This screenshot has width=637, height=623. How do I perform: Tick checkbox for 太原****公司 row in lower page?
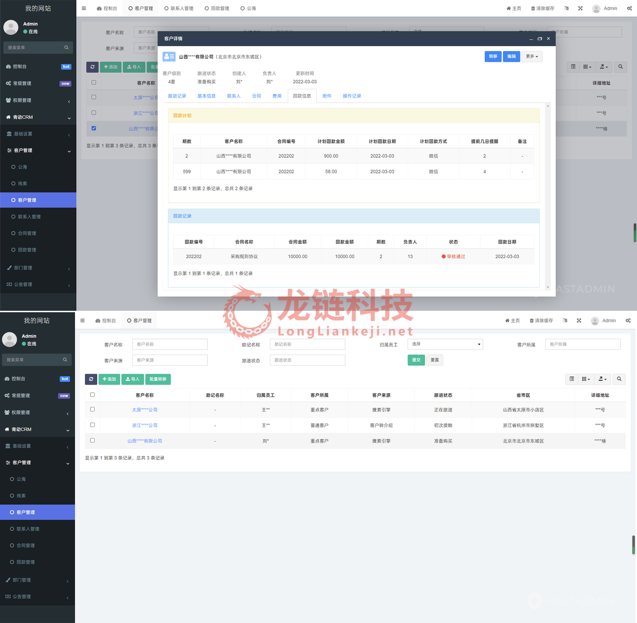(x=92, y=409)
